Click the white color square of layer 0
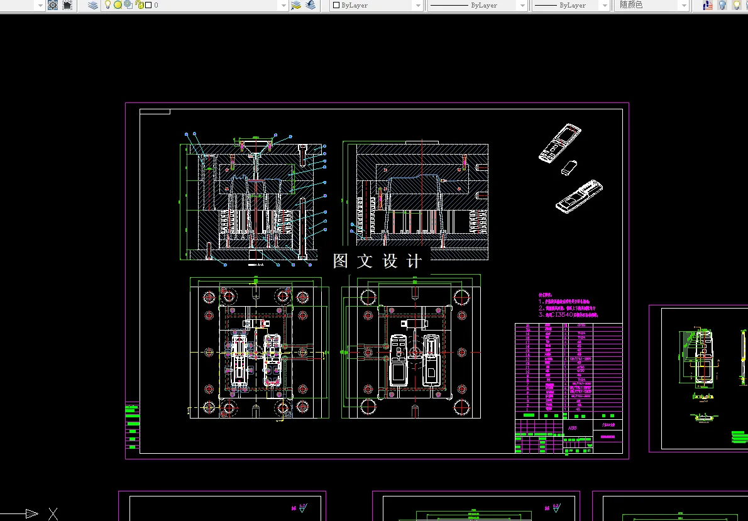Image resolution: width=748 pixels, height=521 pixels. [x=148, y=5]
